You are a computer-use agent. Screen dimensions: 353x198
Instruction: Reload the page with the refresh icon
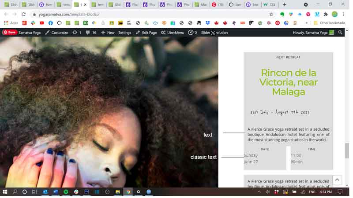24,14
